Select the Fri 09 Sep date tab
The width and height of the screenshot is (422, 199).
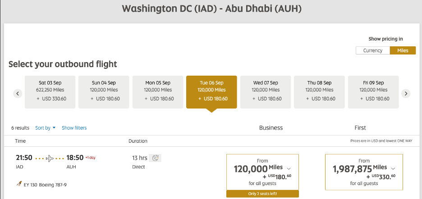tap(373, 92)
